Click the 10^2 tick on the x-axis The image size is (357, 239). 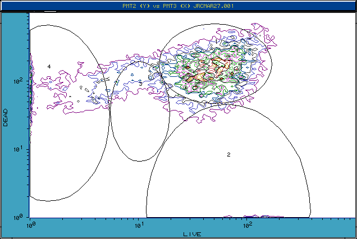(247, 225)
